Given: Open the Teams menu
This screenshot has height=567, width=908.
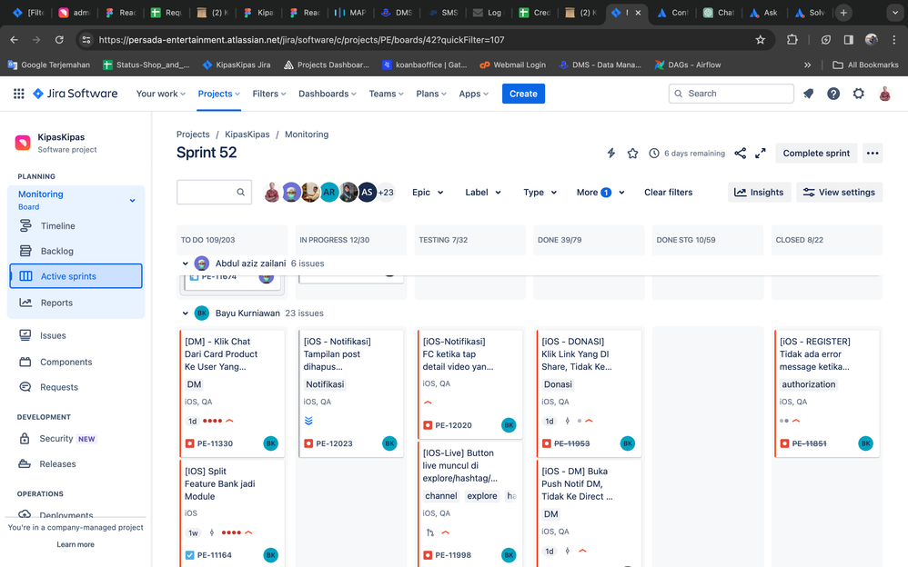Looking at the screenshot, I should (387, 94).
